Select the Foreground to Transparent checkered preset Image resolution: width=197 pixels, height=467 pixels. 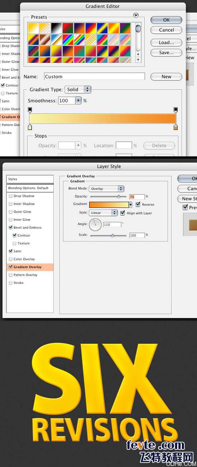click(45, 28)
